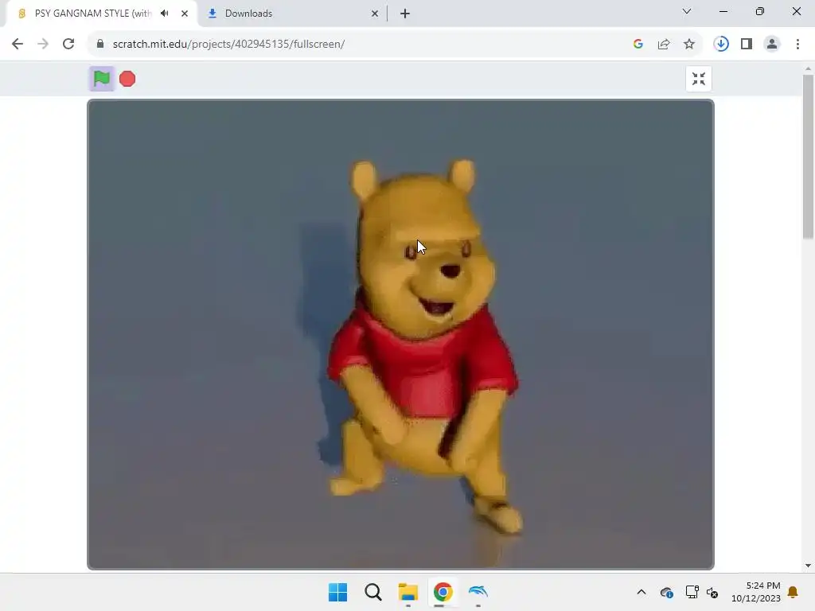This screenshot has width=815, height=611.
Task: Go forward using the browser forward arrow
Action: pyautogui.click(x=43, y=45)
